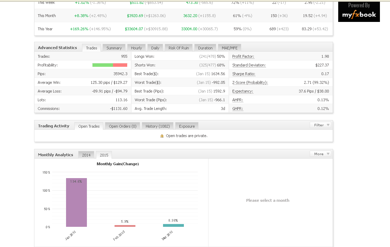Click the Profit Factor value 1.98
The height and width of the screenshot is (247, 390).
(325, 56)
